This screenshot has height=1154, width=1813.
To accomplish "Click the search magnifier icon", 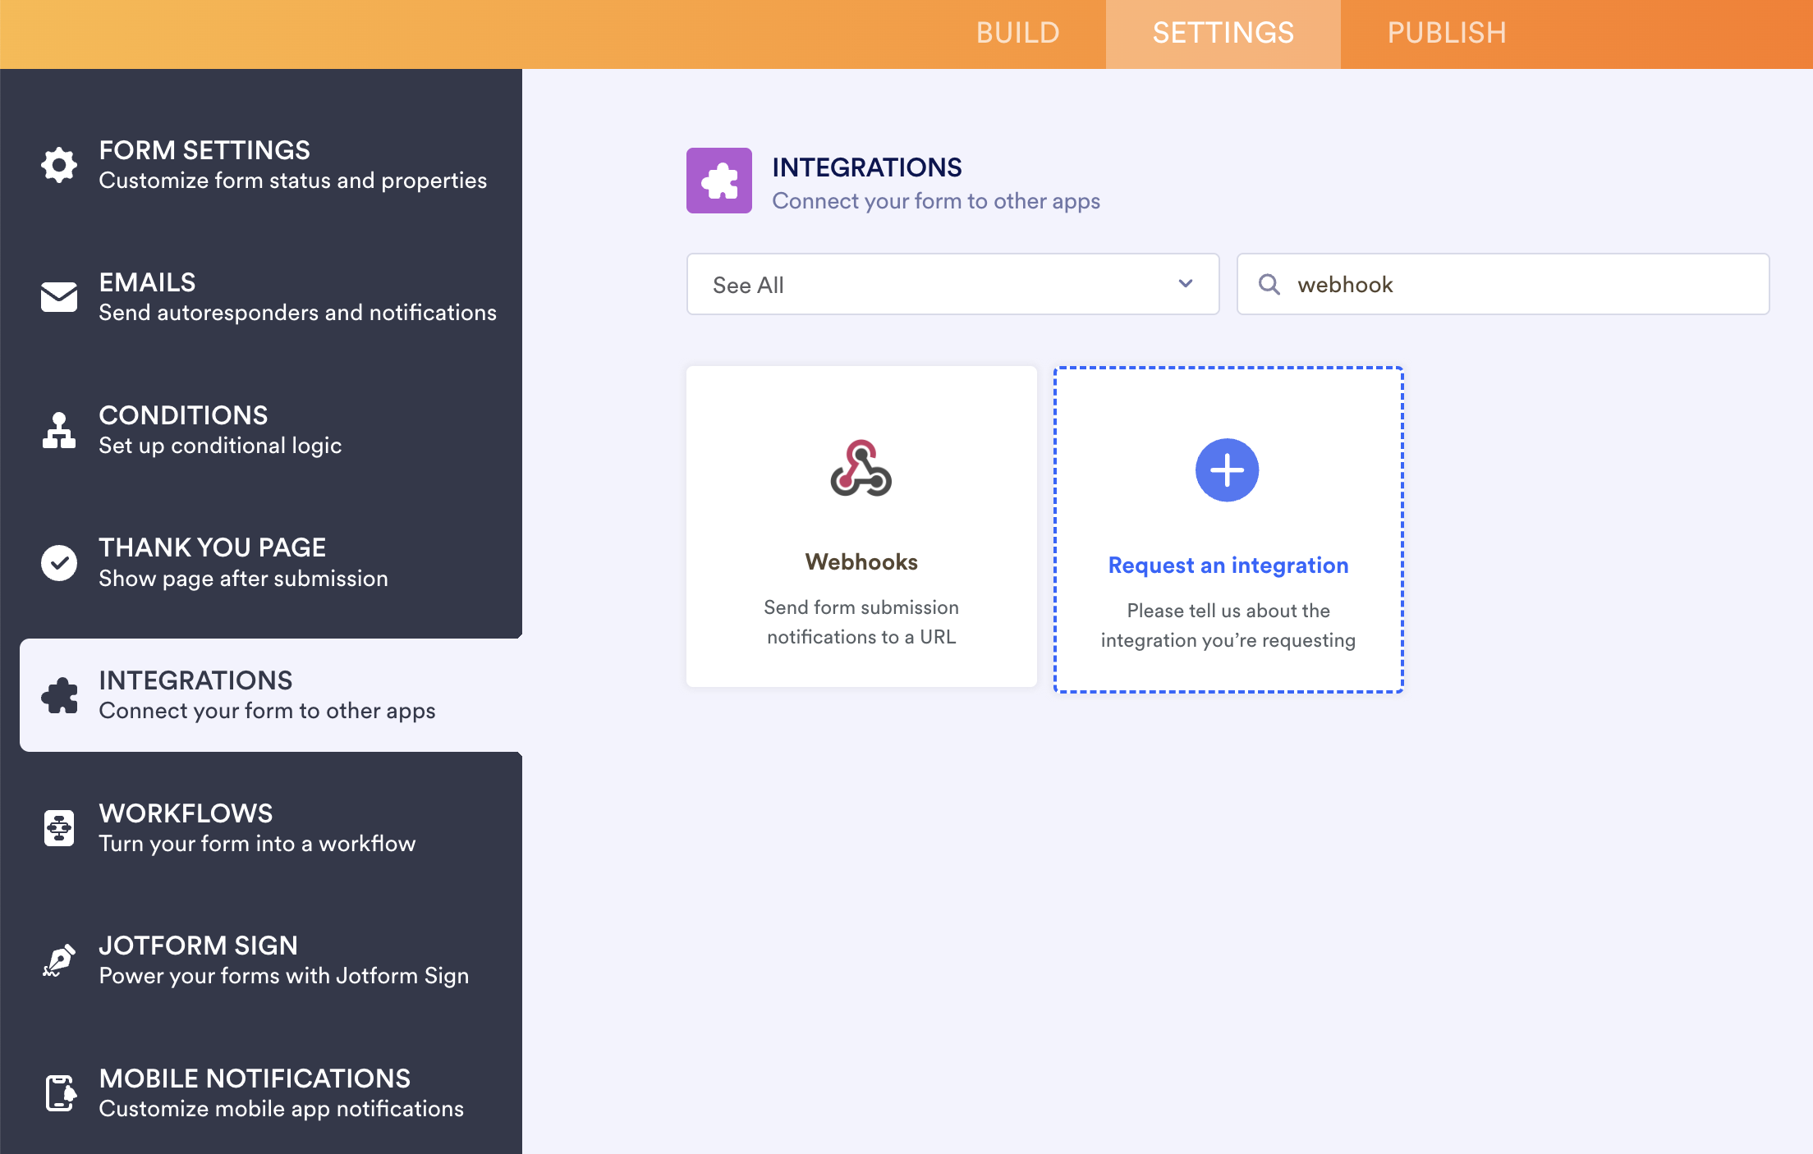I will point(1269,284).
